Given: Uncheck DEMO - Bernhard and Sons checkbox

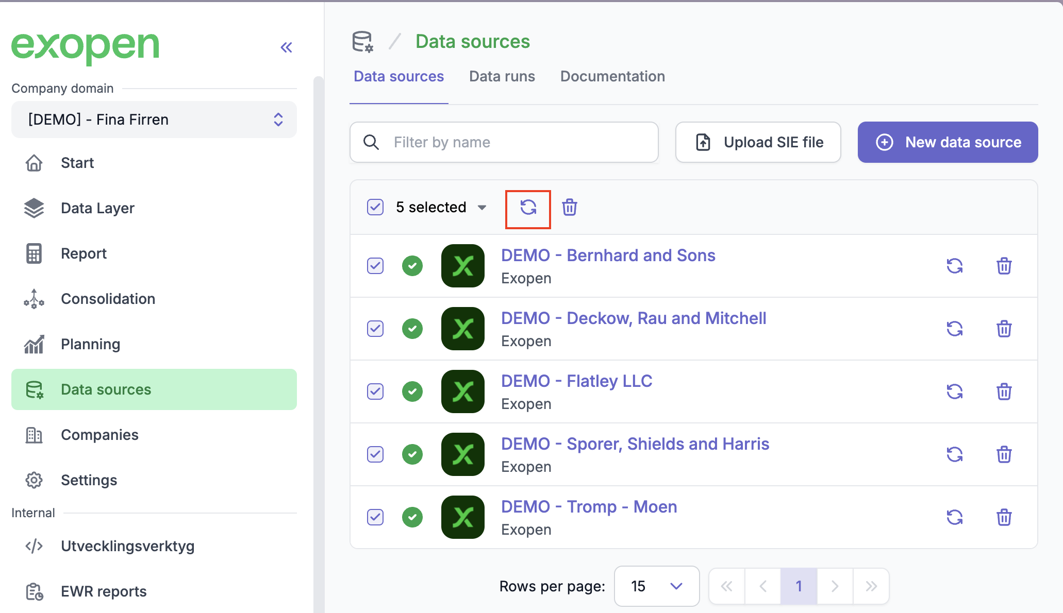Looking at the screenshot, I should tap(375, 266).
